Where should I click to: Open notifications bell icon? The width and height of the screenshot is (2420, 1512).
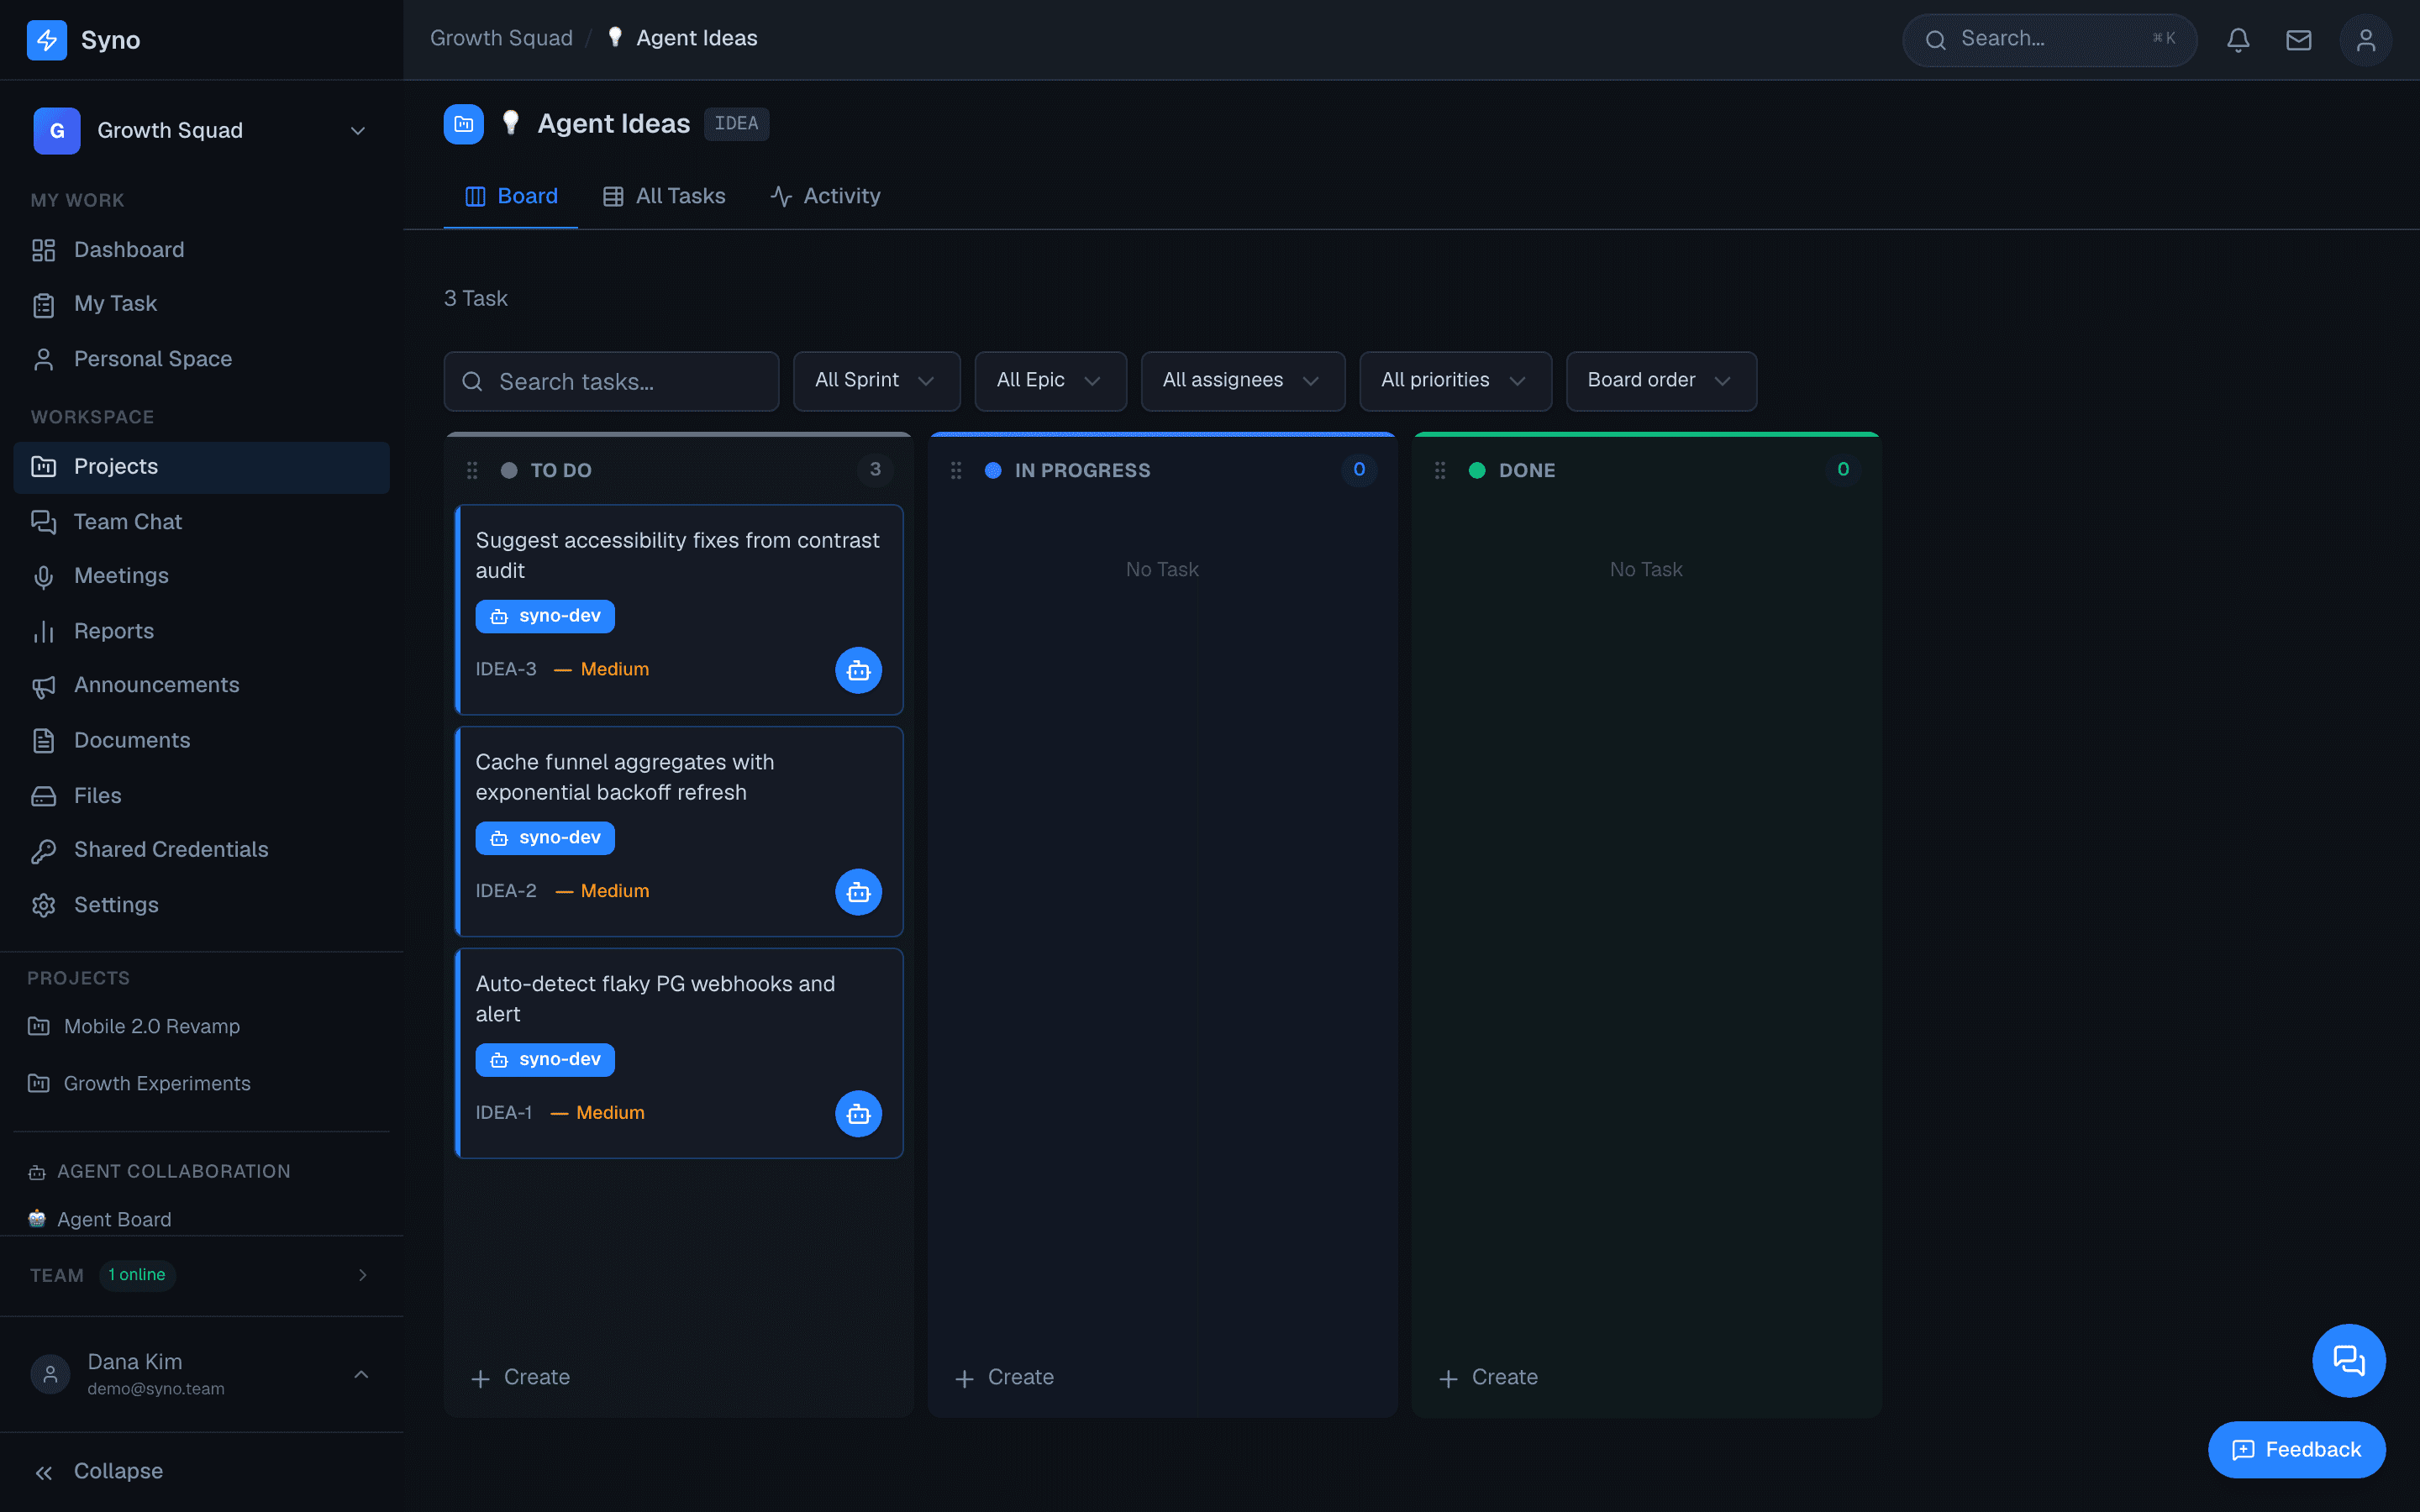[2238, 40]
